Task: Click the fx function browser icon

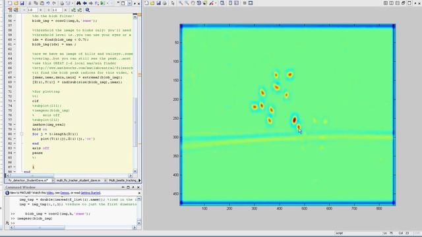Action: 7,223
